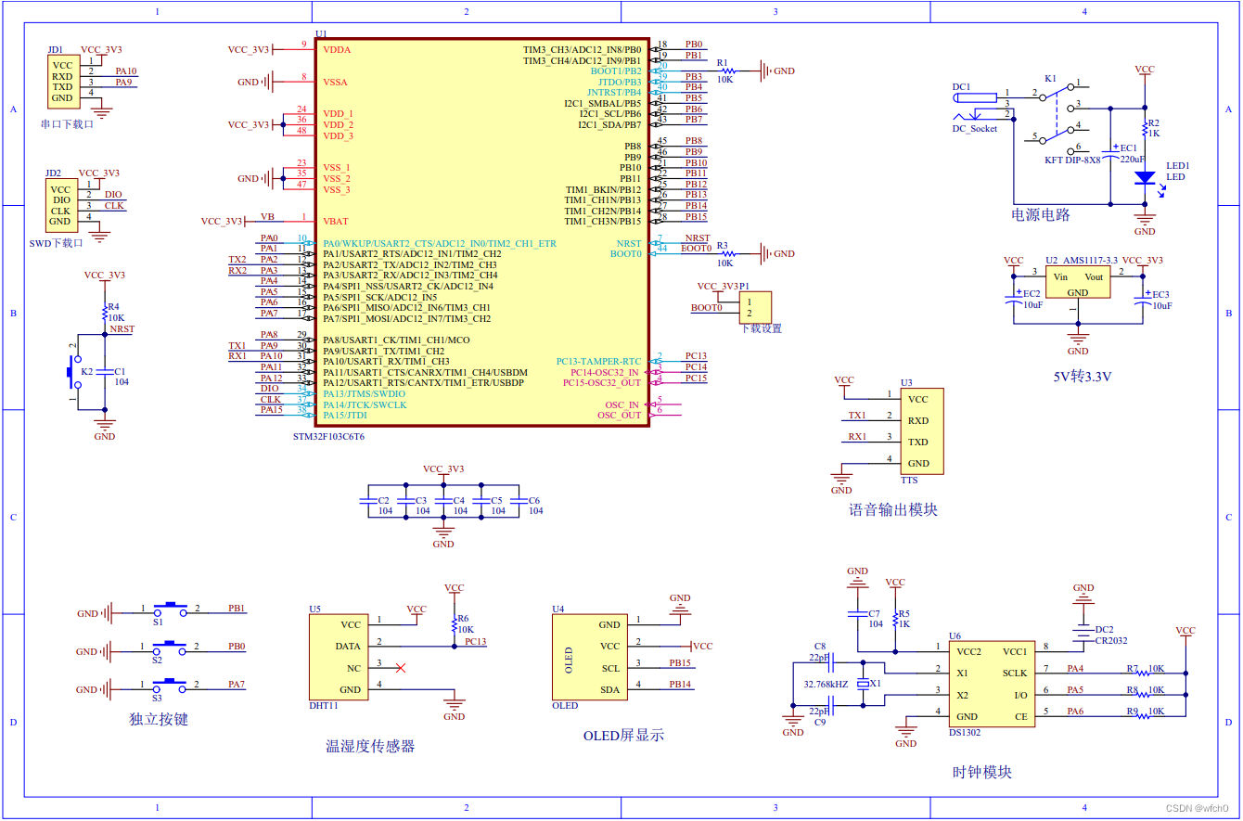Select resistor R4 10K symbol
This screenshot has height=821, width=1243.
[x=104, y=312]
